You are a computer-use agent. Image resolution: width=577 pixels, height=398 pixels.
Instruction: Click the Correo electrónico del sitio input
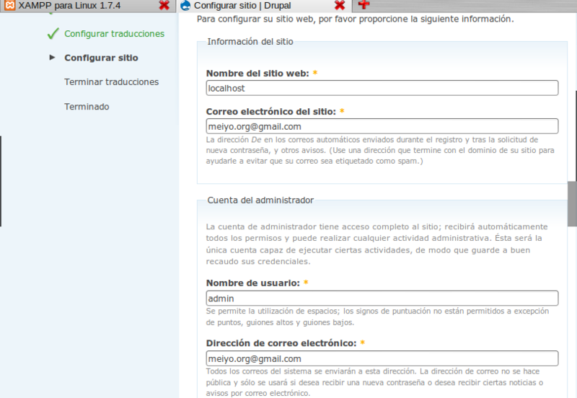[382, 126]
